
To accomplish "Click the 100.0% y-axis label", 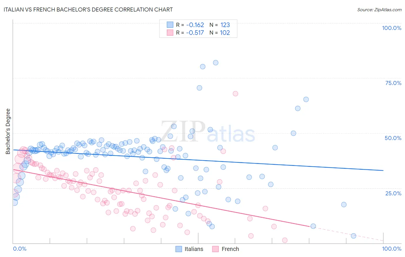I will 391,28.
